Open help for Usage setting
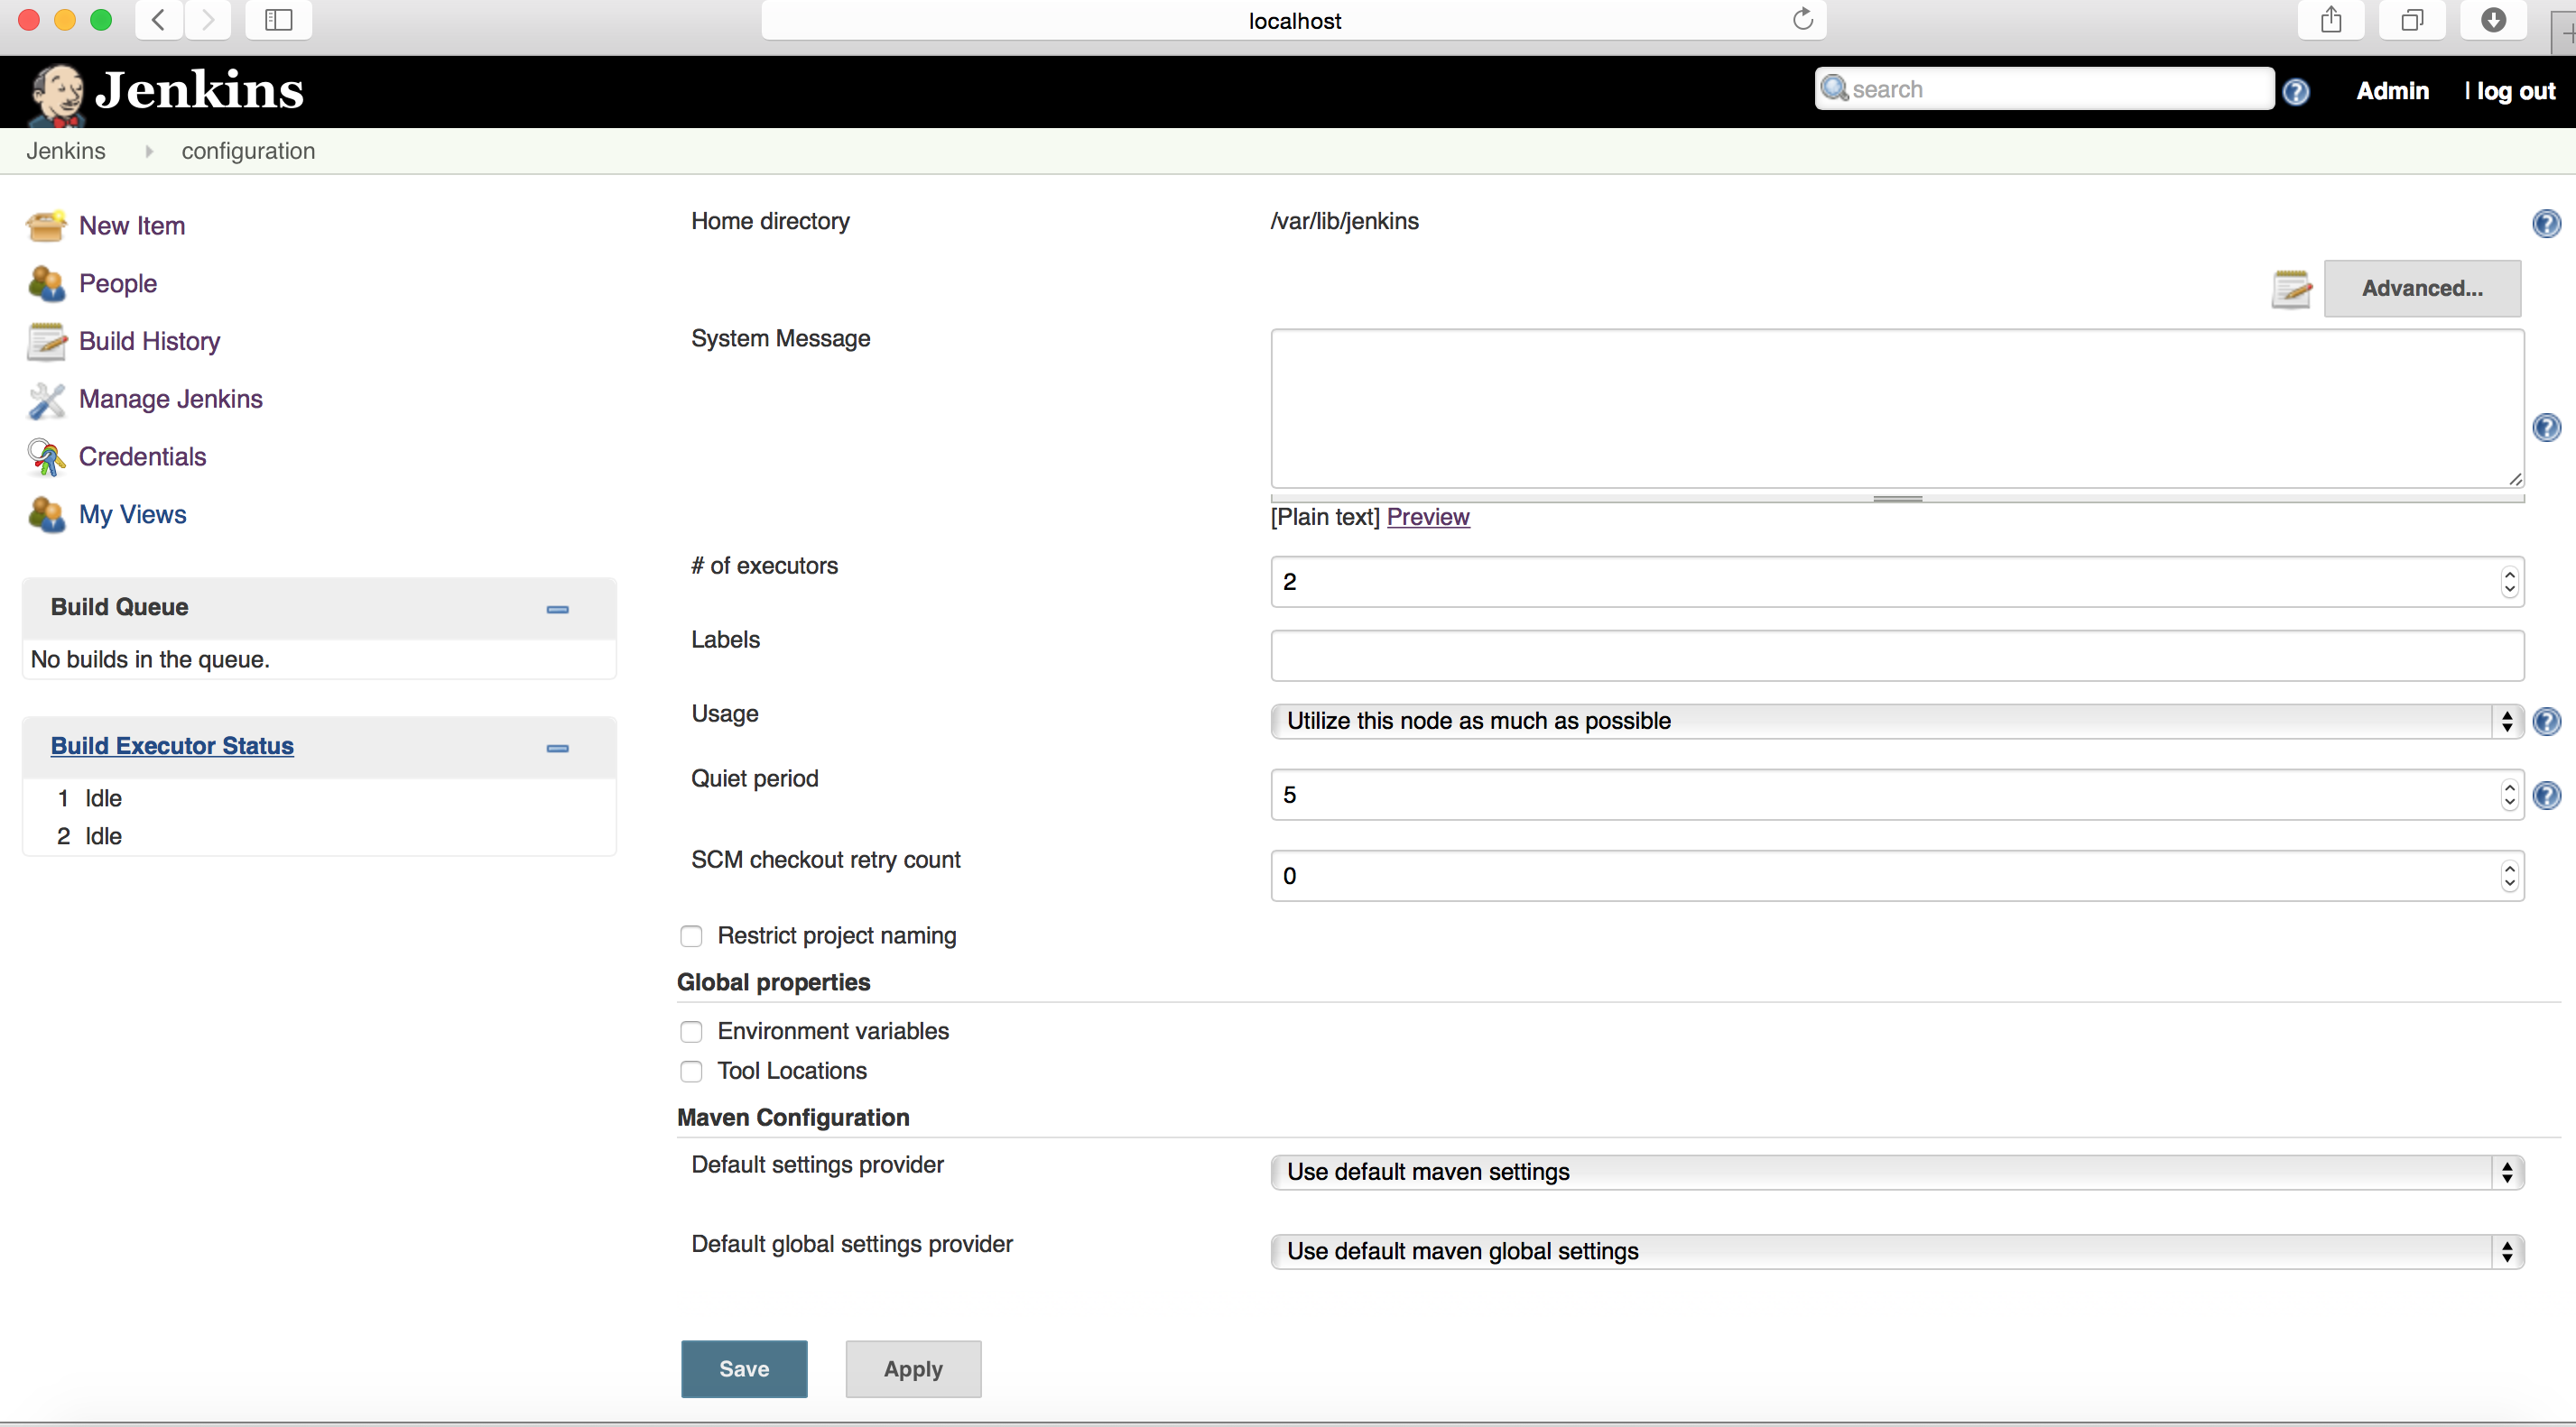The width and height of the screenshot is (2576, 1427). [2546, 722]
